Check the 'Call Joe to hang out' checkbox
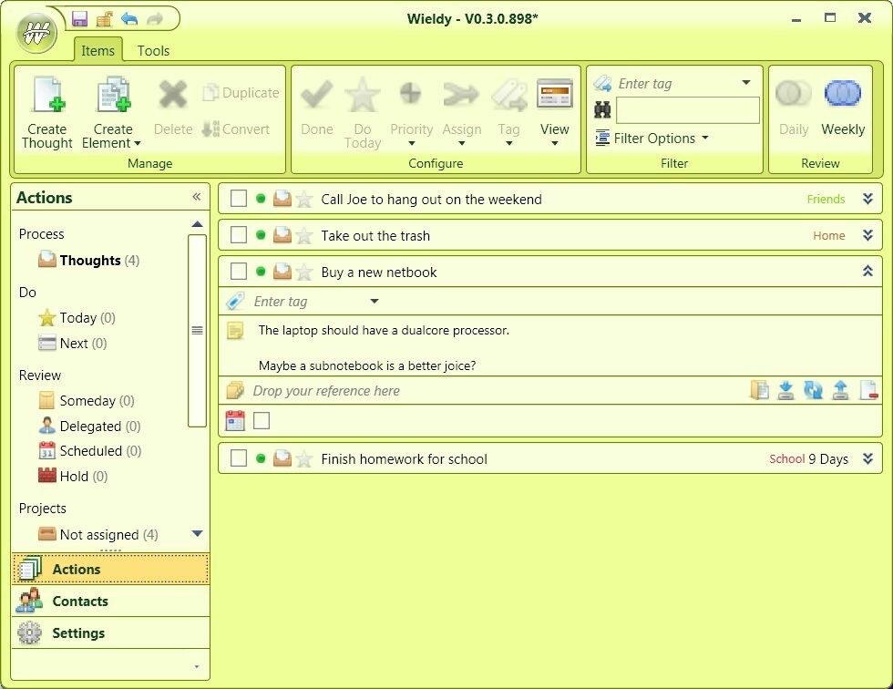 click(239, 199)
